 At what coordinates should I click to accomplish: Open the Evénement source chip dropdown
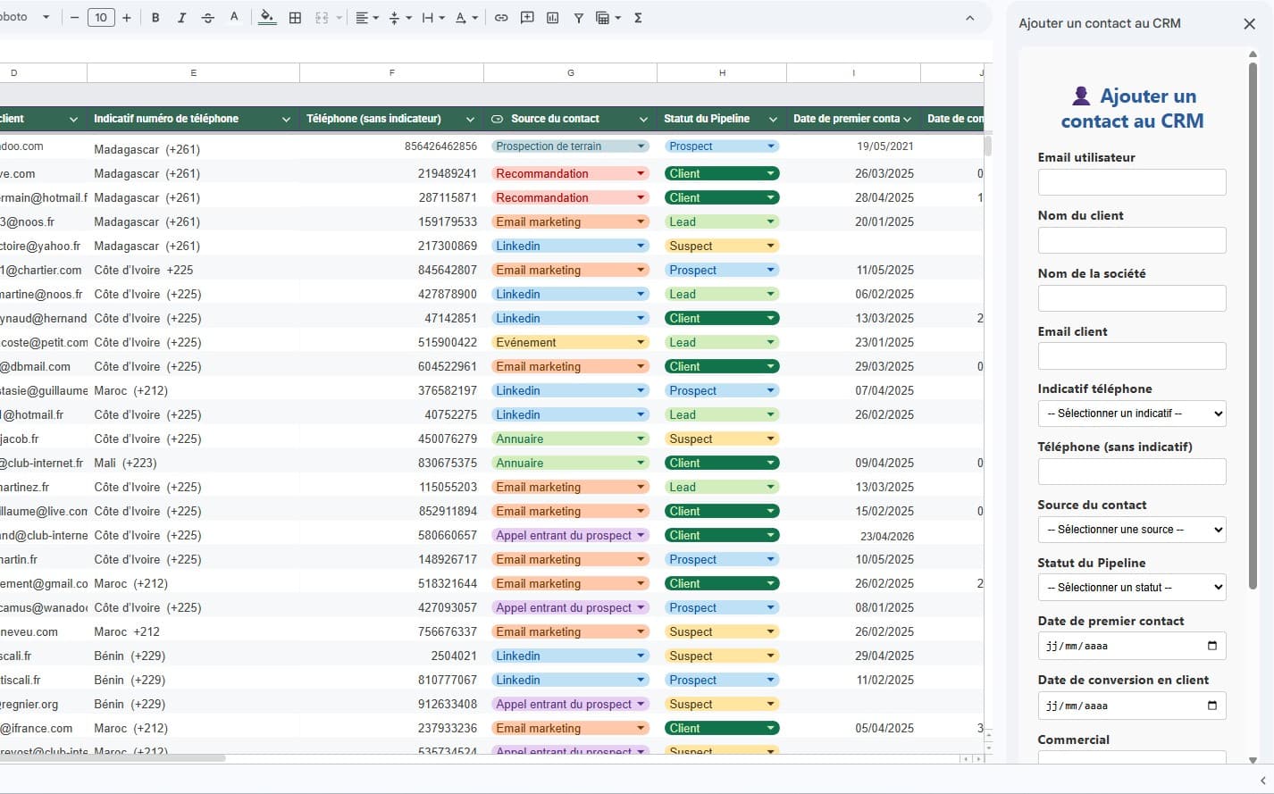641,342
